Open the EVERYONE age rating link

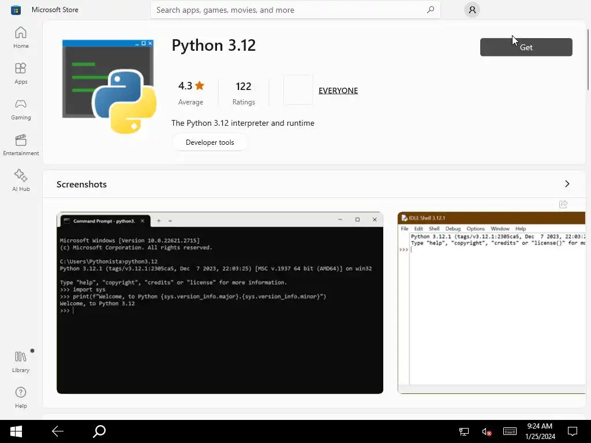point(338,91)
